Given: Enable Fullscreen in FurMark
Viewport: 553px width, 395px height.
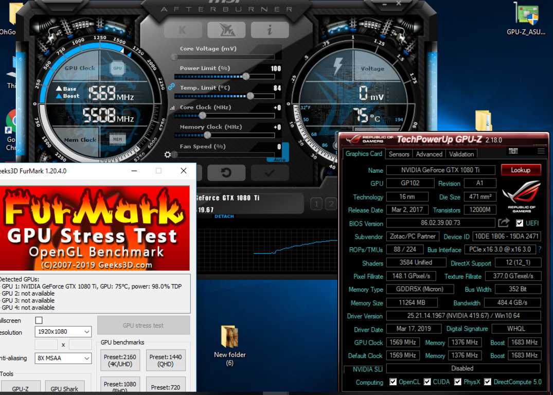Looking at the screenshot, I should [39, 320].
